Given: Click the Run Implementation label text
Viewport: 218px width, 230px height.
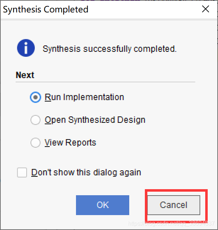Looking at the screenshot, I should click(x=85, y=97).
